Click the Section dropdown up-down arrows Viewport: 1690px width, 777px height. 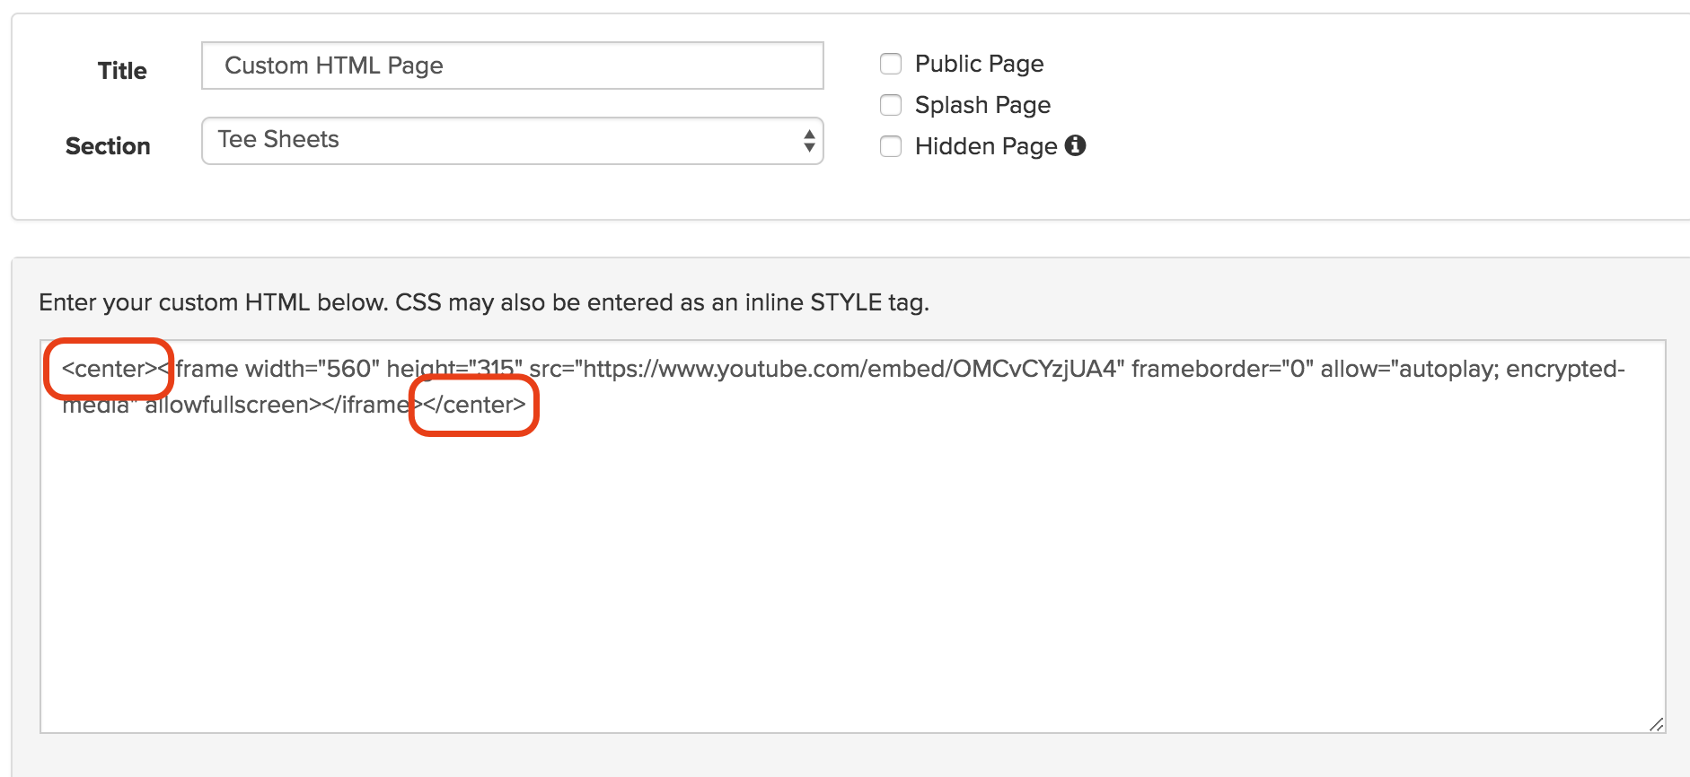click(x=809, y=140)
